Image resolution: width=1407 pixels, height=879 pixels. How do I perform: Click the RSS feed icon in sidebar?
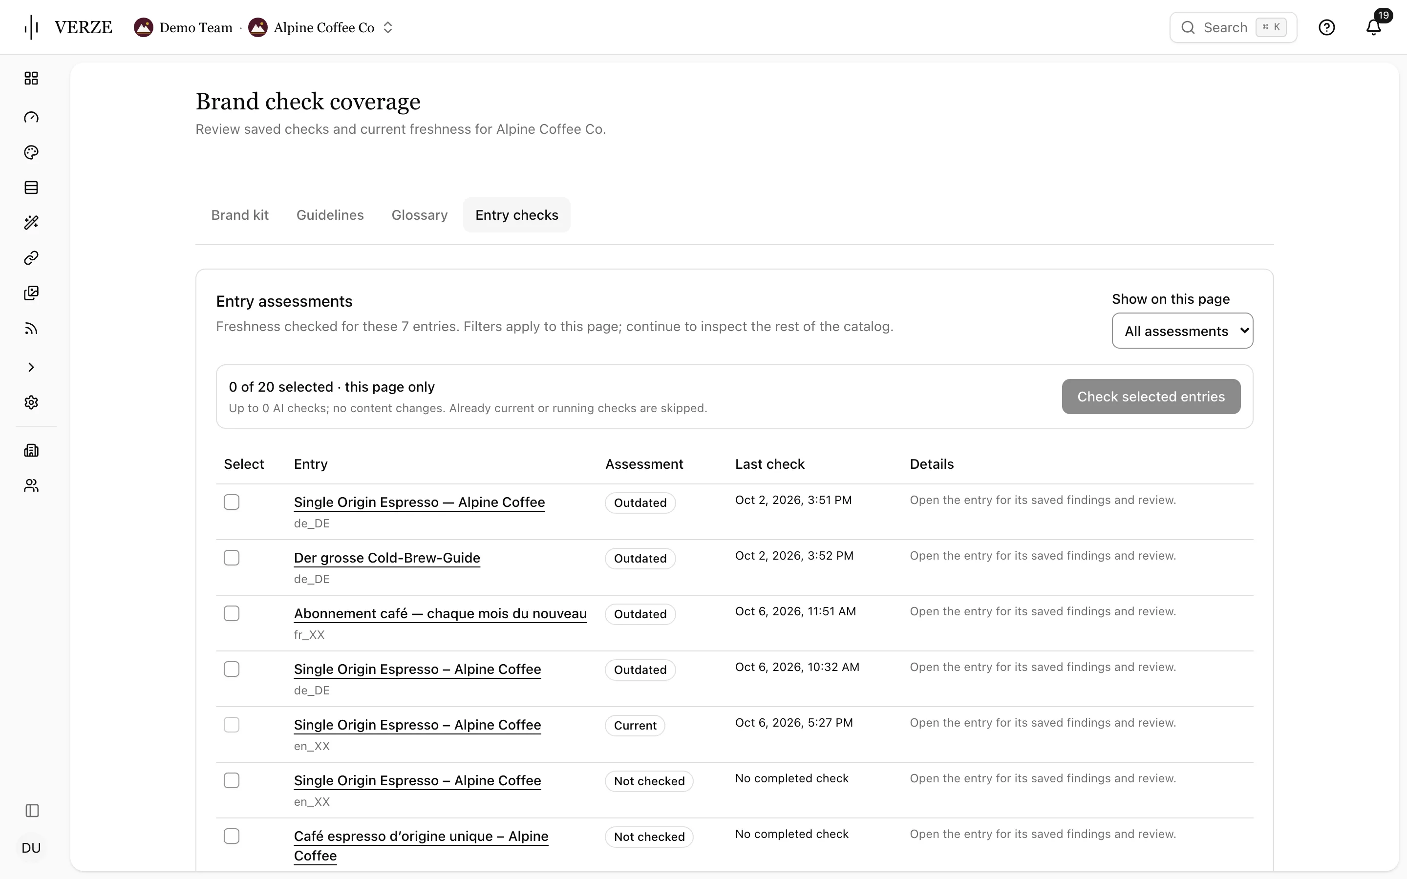(x=31, y=329)
